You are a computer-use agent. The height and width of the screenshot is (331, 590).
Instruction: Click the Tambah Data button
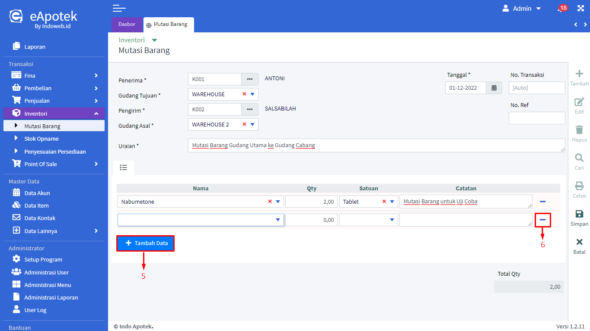(146, 243)
